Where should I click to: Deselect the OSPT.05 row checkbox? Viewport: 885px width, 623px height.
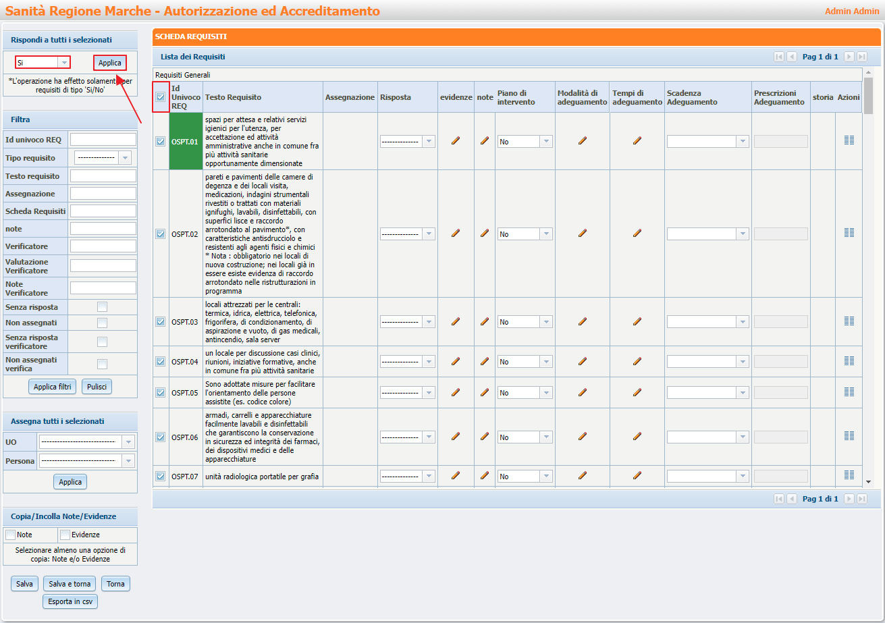coord(161,393)
